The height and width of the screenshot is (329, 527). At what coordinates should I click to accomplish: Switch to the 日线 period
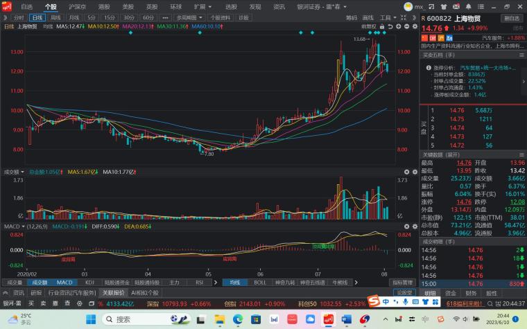click(37, 17)
